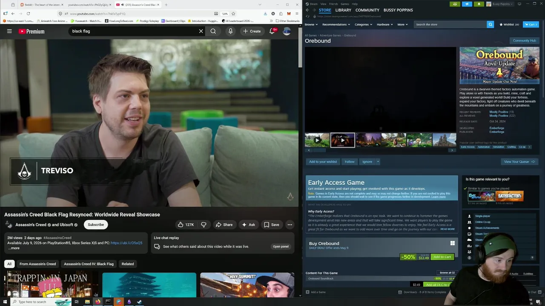Expand Steam Recommendations dropdown
This screenshot has width=545, height=306.
336,24
